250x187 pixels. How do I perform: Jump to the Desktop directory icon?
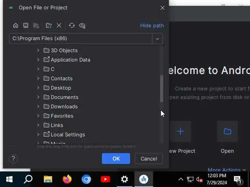pyautogui.click(x=26, y=25)
